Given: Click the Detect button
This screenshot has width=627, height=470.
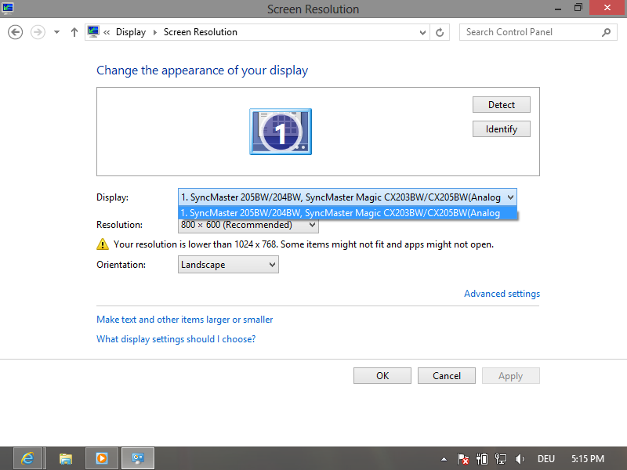Looking at the screenshot, I should point(502,105).
